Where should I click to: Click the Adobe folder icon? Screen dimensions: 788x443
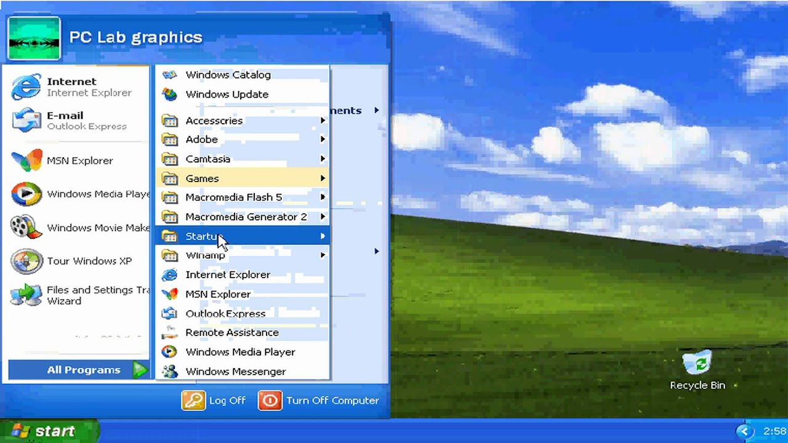click(169, 140)
